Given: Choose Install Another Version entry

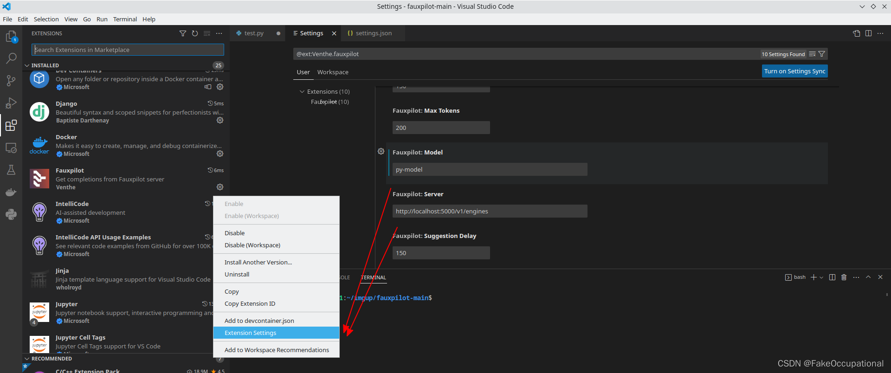Looking at the screenshot, I should [x=276, y=262].
